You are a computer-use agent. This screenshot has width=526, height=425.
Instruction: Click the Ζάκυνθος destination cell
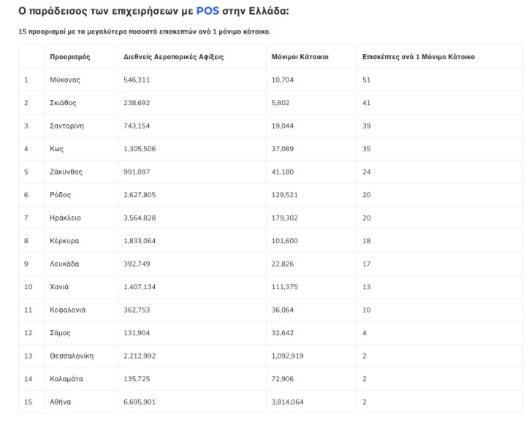(x=66, y=172)
